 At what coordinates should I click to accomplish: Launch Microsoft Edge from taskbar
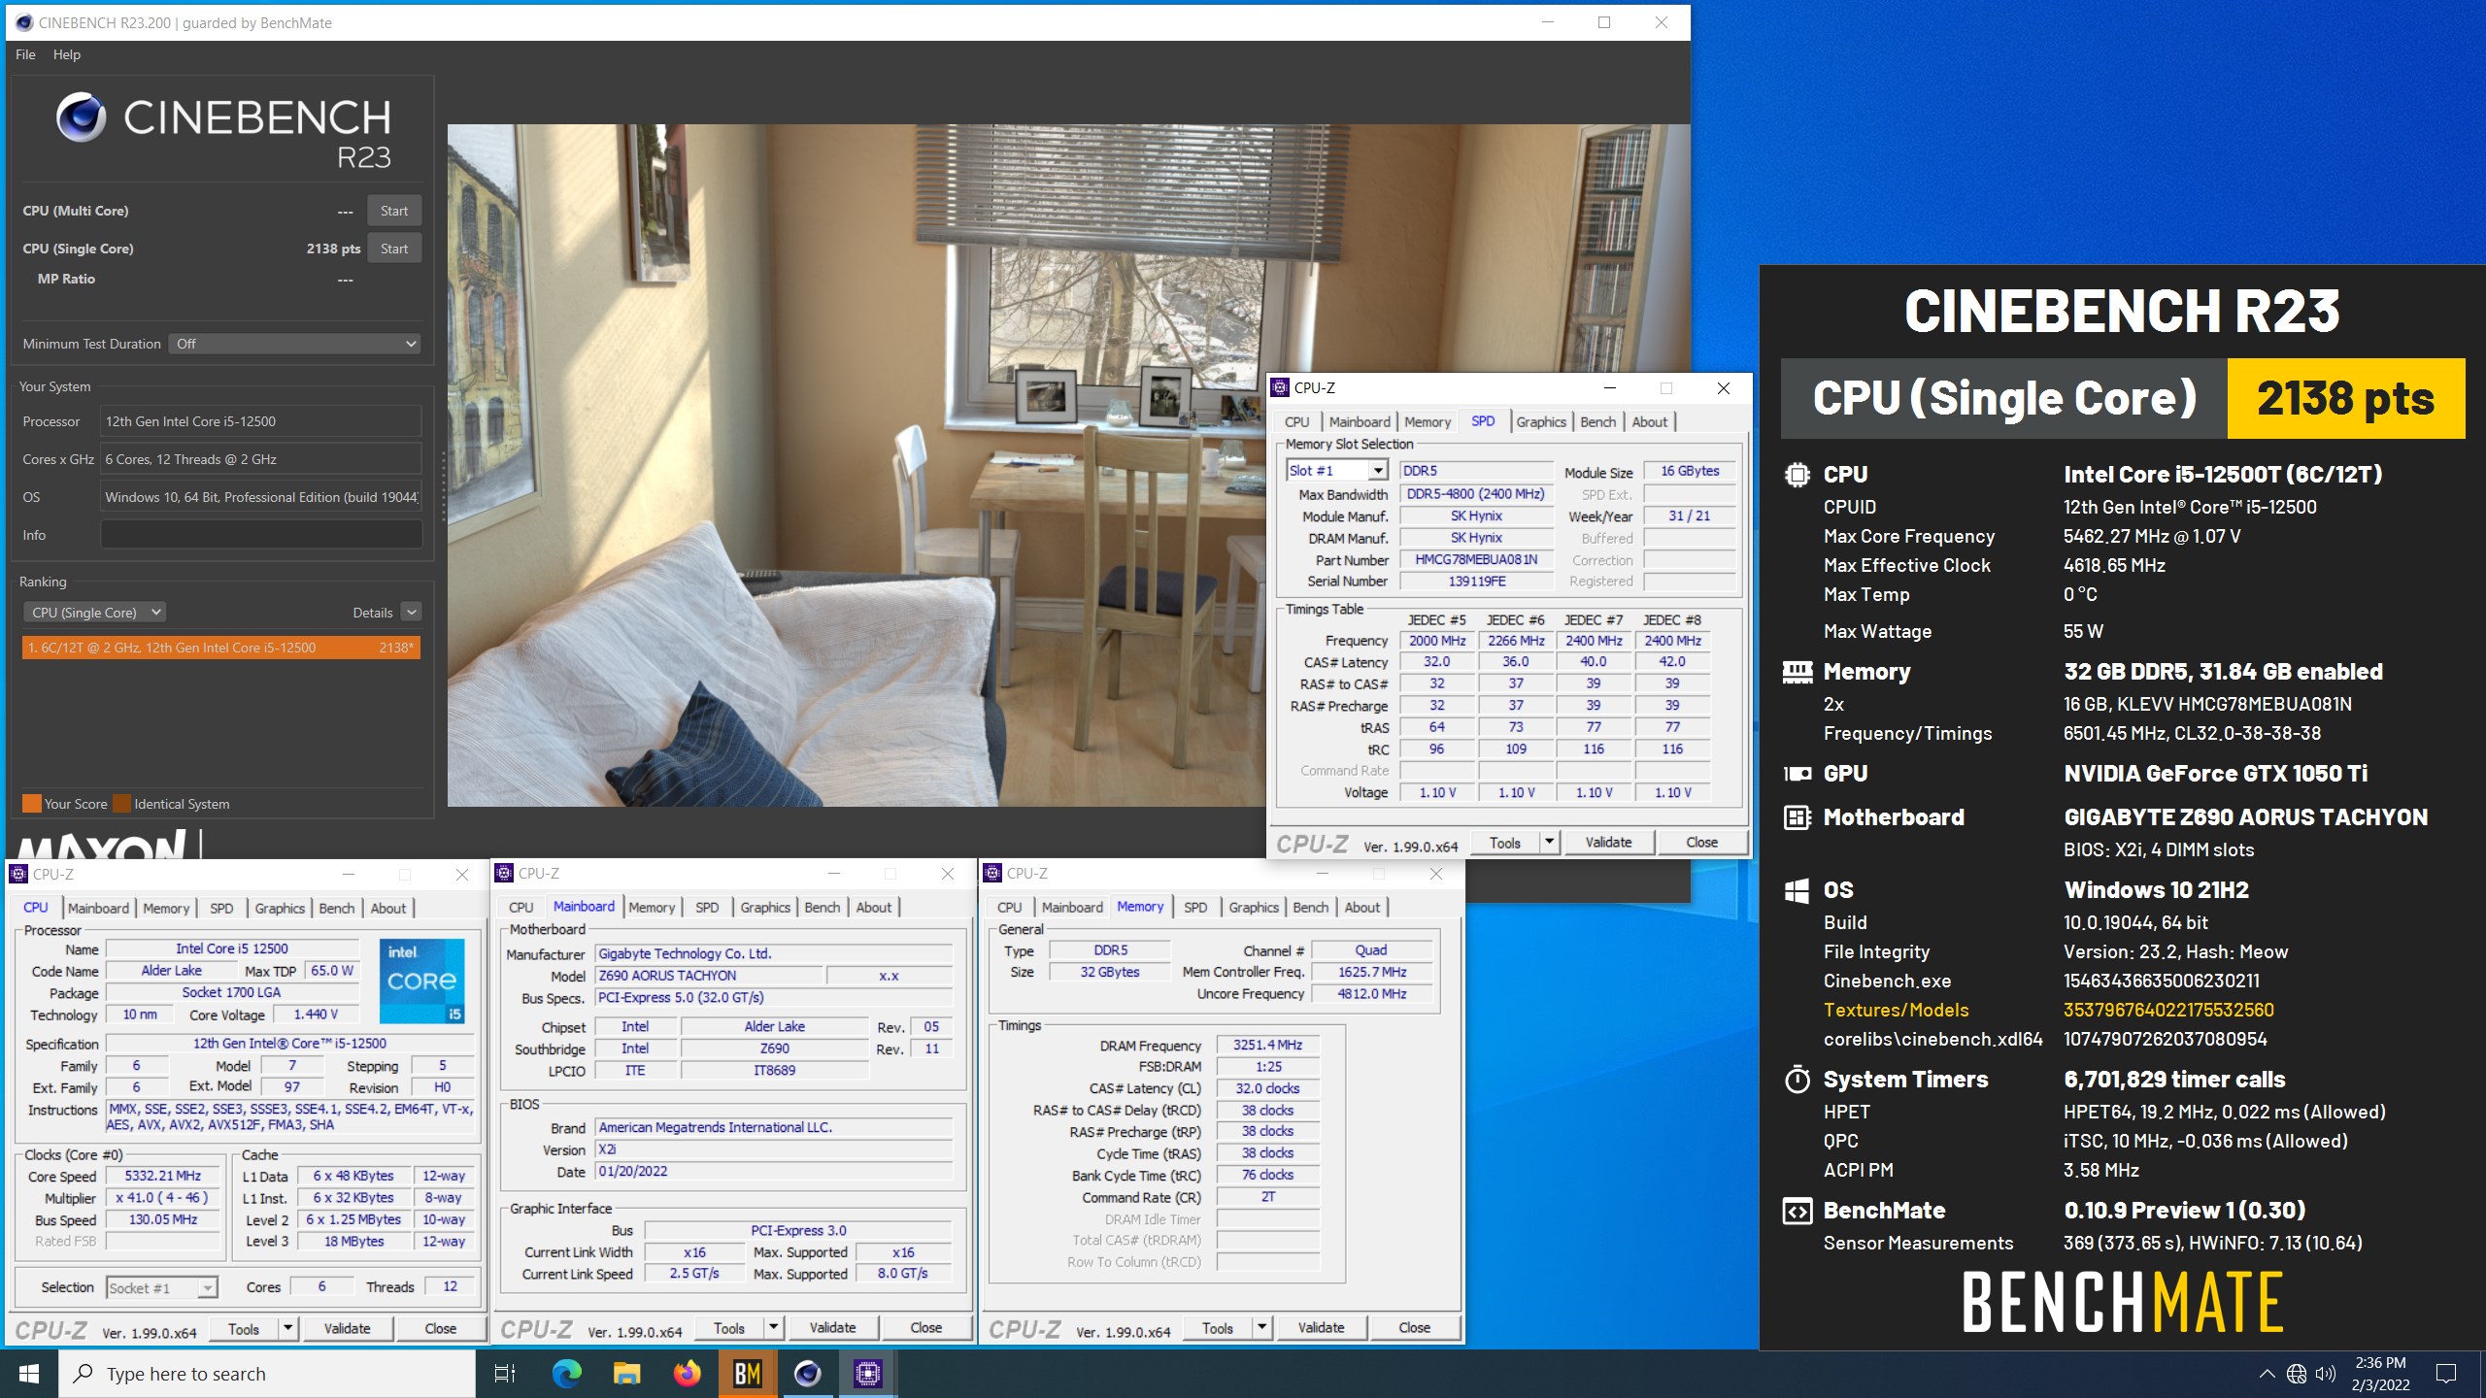pyautogui.click(x=566, y=1374)
